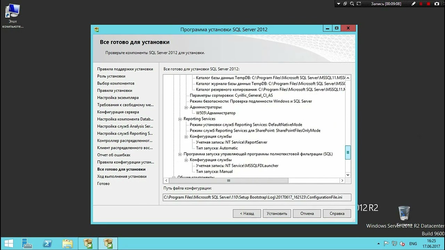445x250 pixels.
Task: Open PowerShell from the taskbar
Action: tap(48, 243)
